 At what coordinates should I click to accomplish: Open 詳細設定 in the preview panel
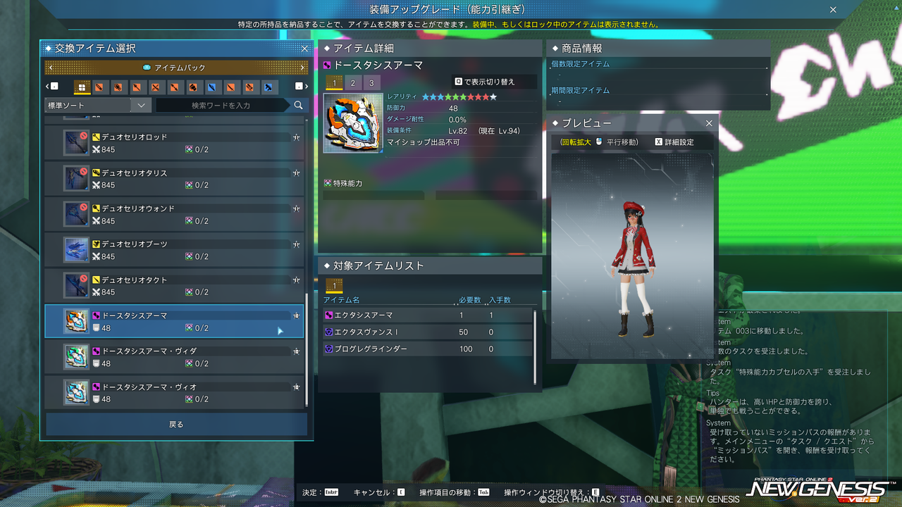pos(674,142)
